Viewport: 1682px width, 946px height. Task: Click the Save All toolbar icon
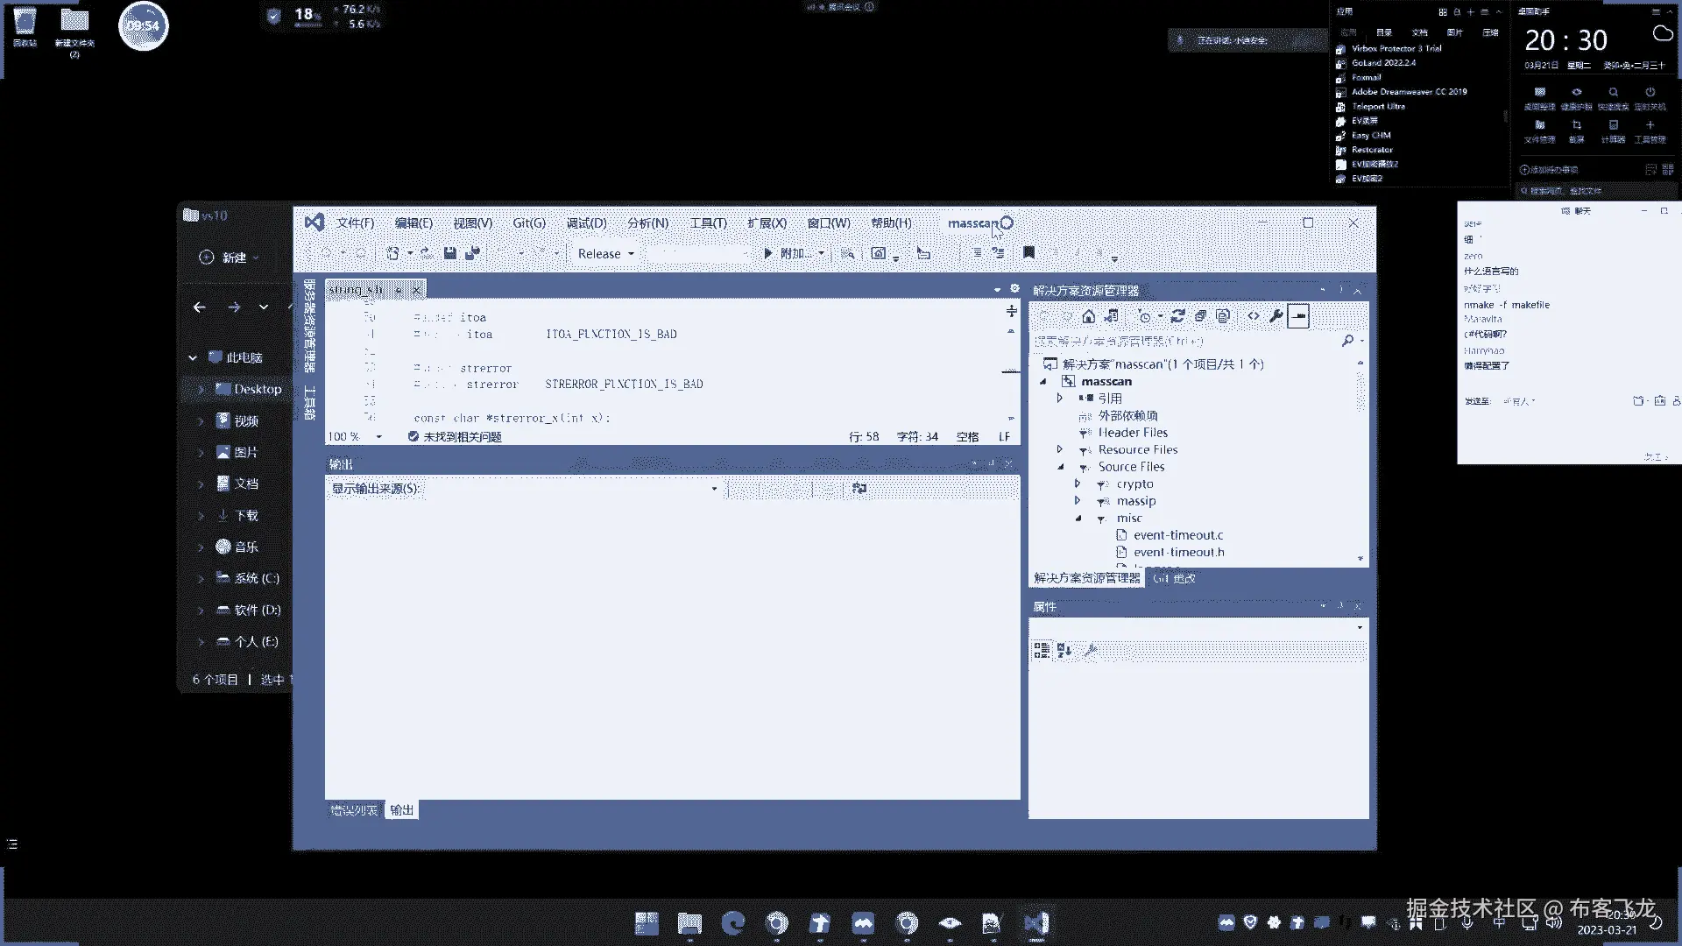pyautogui.click(x=472, y=253)
